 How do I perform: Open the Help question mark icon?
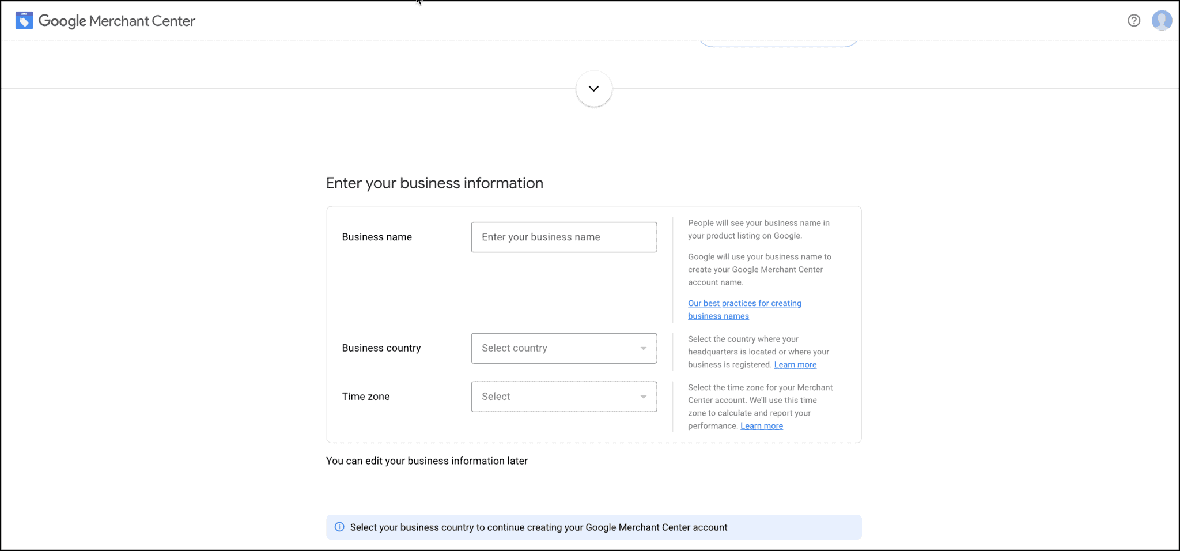point(1134,20)
